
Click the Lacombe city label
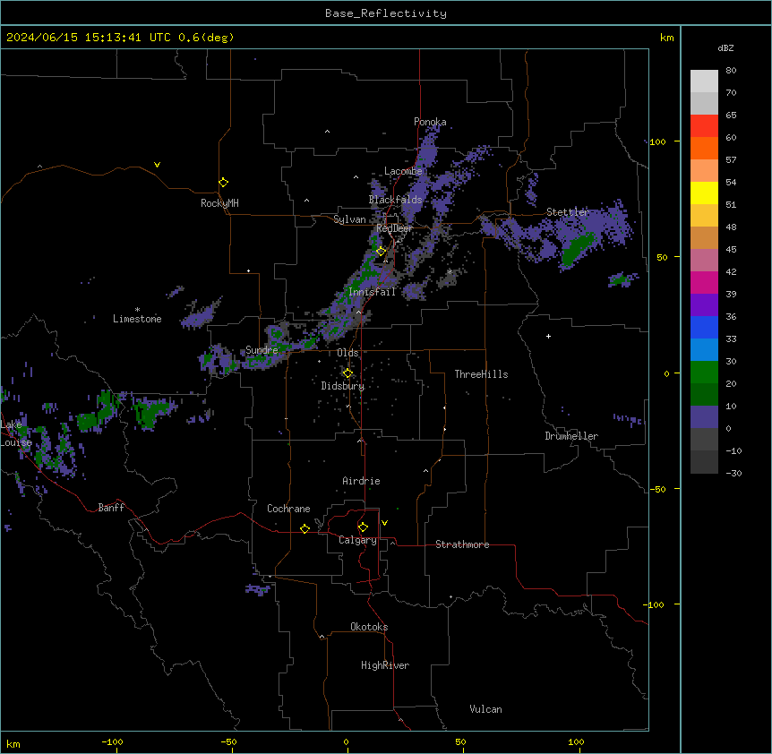pyautogui.click(x=403, y=171)
